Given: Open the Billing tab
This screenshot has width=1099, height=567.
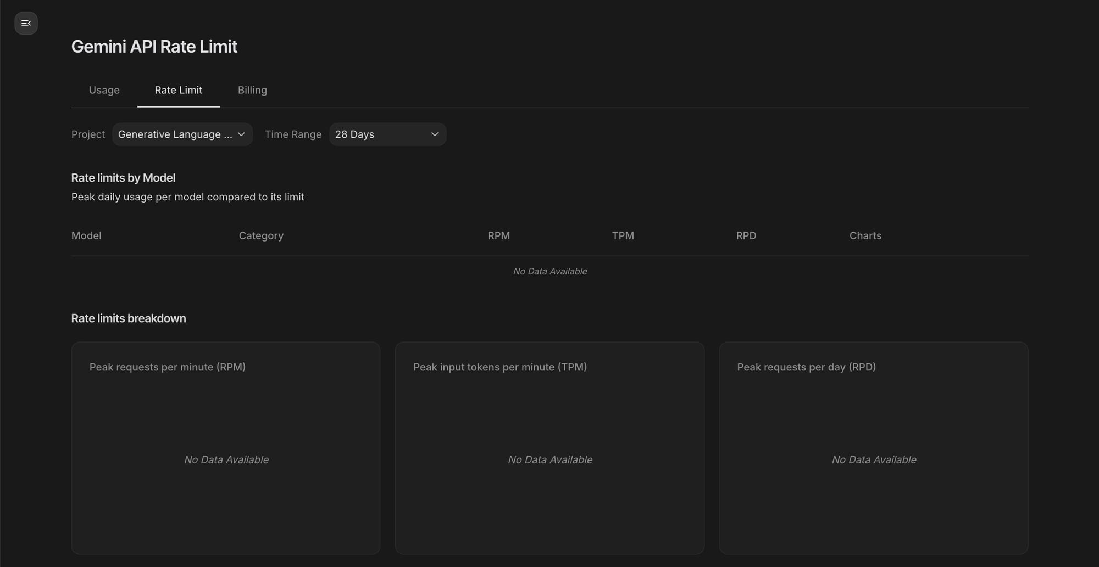Looking at the screenshot, I should [252, 90].
